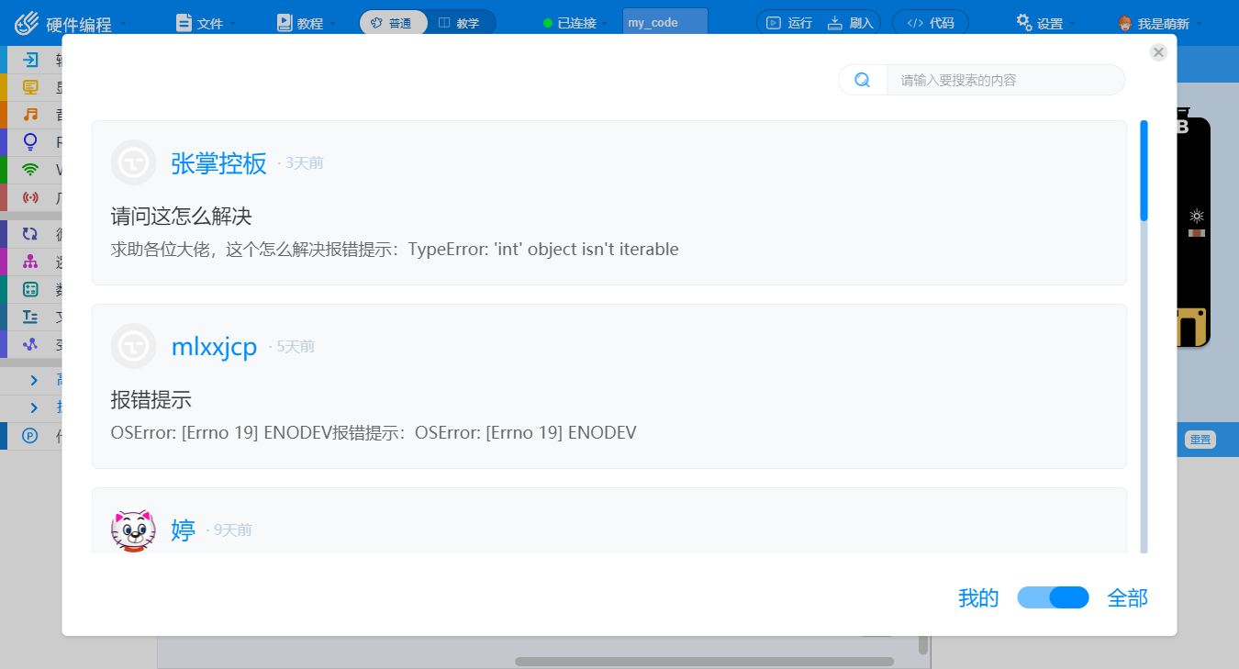Click the username mlxxjcp
The image size is (1239, 669).
click(214, 347)
